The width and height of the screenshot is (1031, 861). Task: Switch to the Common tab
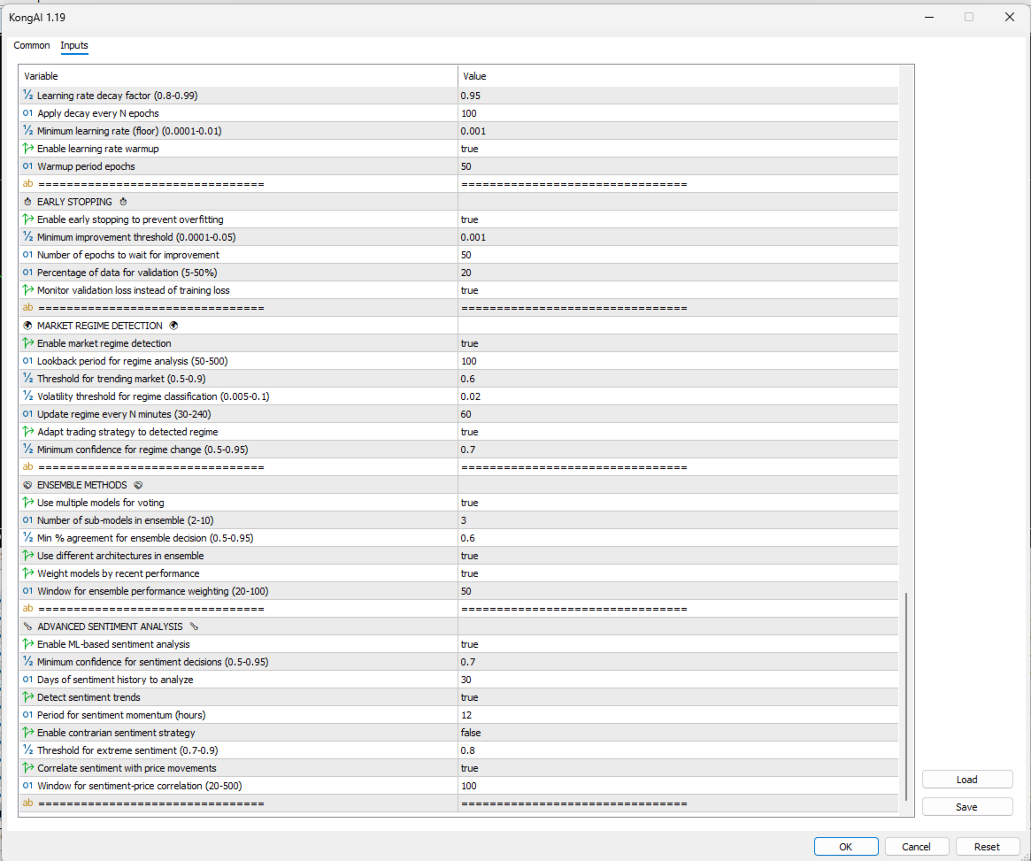coord(32,45)
